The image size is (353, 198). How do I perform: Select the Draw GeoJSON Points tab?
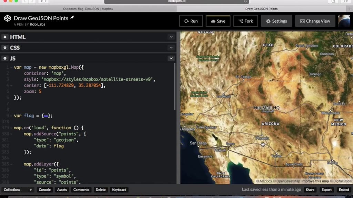261,9
